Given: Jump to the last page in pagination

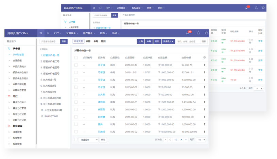Looking at the screenshot, I should point(186,140).
